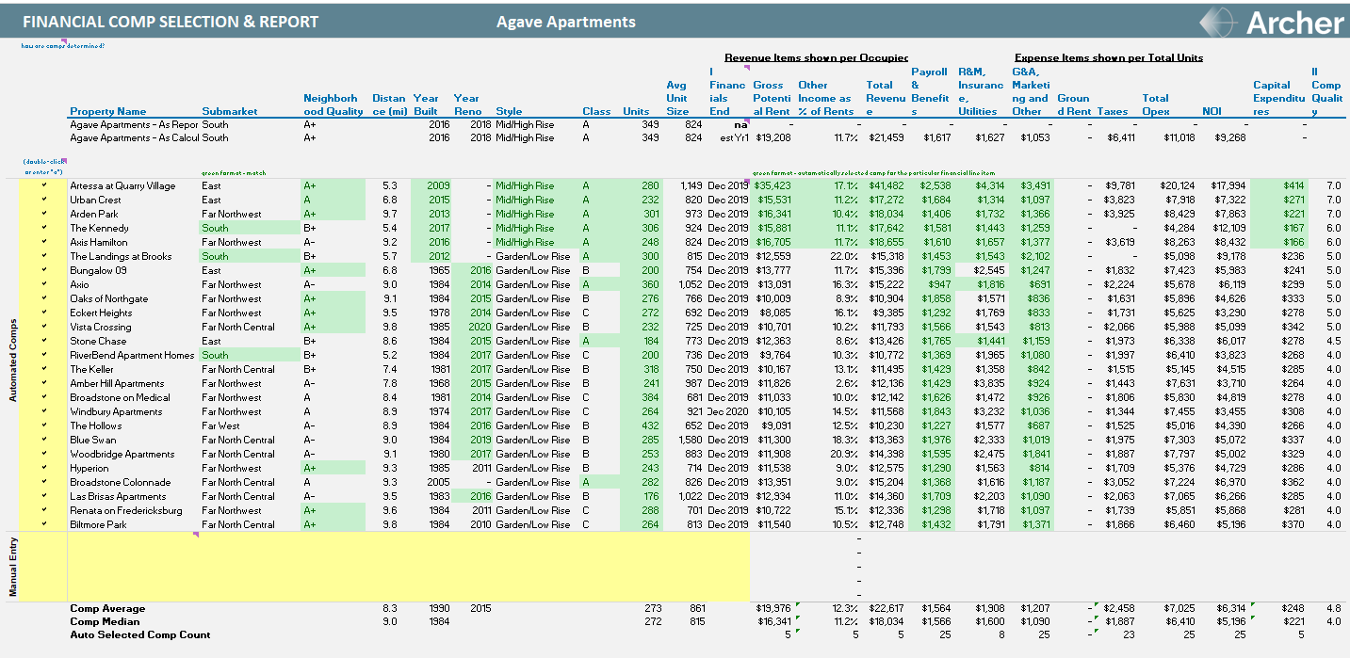Click the 'Comp Average' row label

pyautogui.click(x=107, y=608)
